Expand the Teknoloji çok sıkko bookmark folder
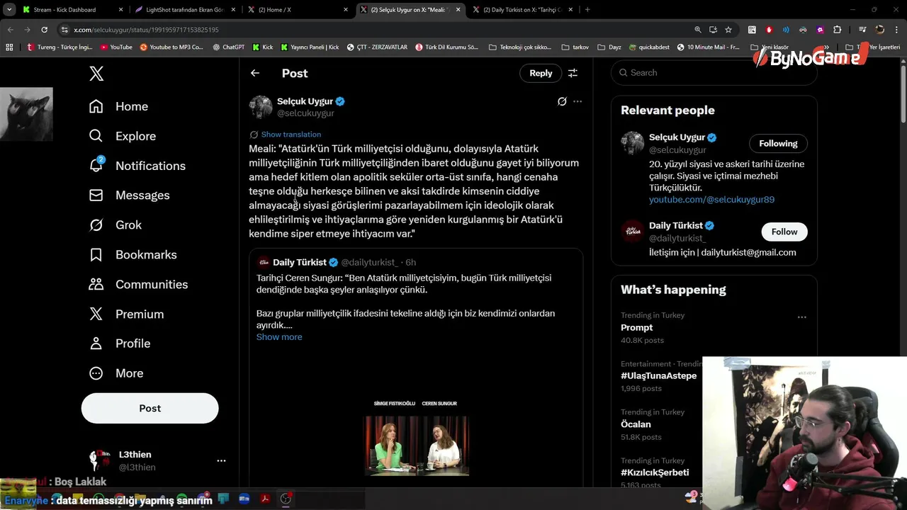This screenshot has height=510, width=907. [520, 47]
